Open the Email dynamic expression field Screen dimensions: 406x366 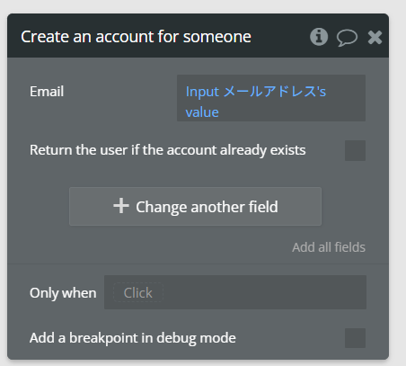click(271, 98)
